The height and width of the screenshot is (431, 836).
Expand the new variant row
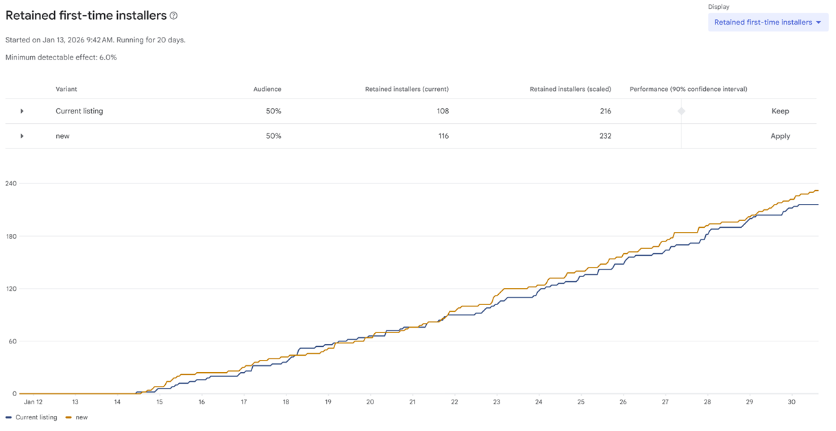[22, 136]
